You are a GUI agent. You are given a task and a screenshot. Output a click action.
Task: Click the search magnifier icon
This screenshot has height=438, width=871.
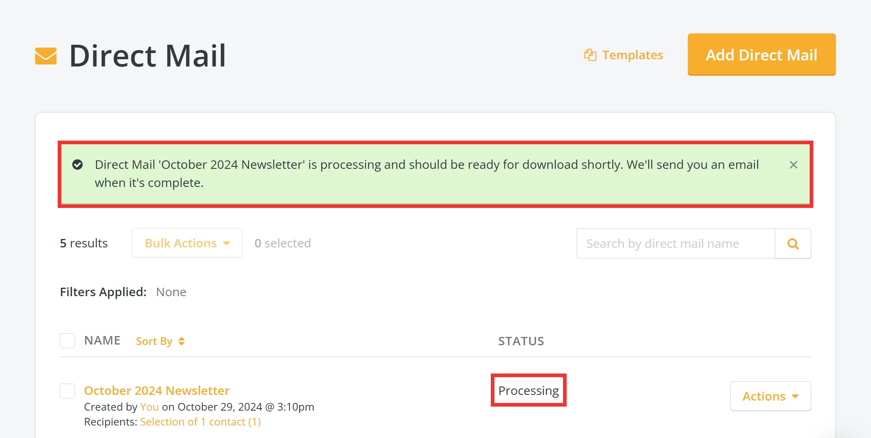793,243
